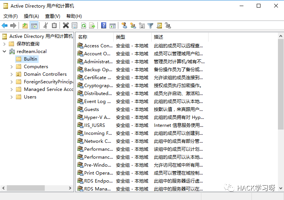Collapse the redteam.local domain node
The height and width of the screenshot is (200, 284).
click(x=5, y=52)
